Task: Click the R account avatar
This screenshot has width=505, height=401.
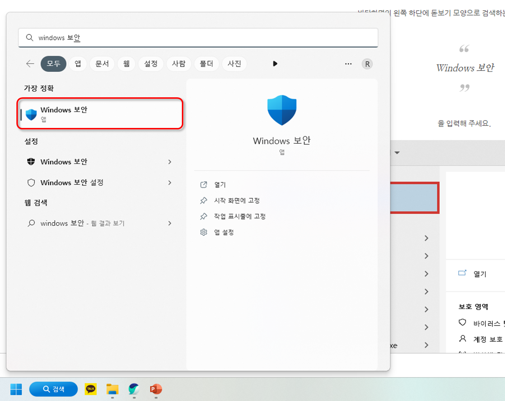Action: coord(367,64)
